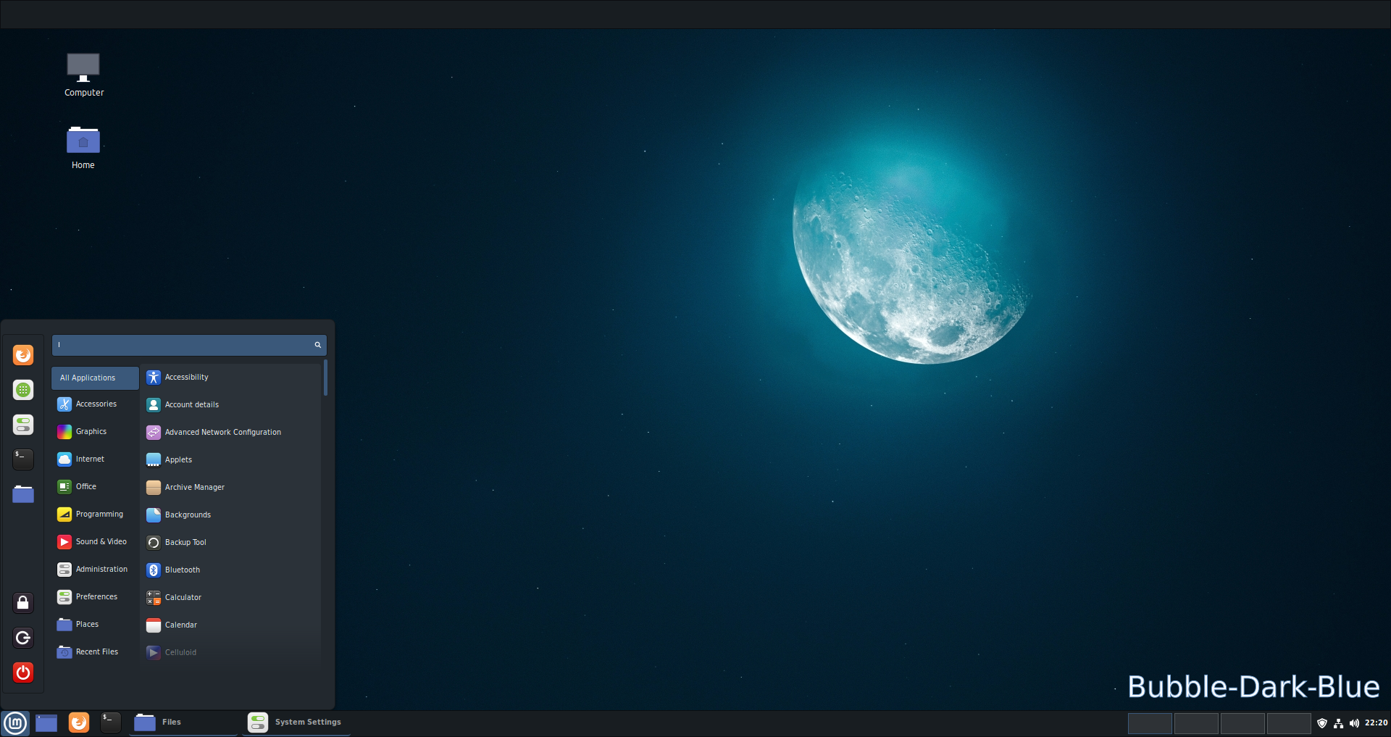The image size is (1391, 737).
Task: Launch Calculator application
Action: click(232, 598)
